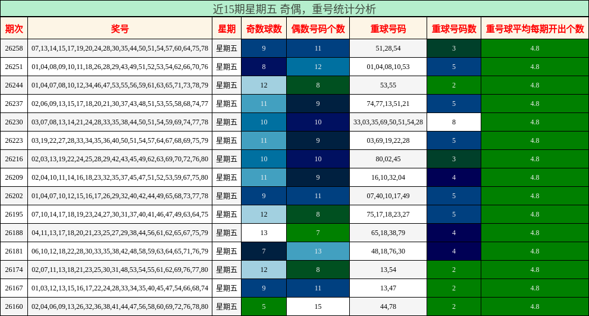Select the 重号球平均每期开出个数 column header
Image resolution: width=589 pixels, height=316 pixels.
535,29
